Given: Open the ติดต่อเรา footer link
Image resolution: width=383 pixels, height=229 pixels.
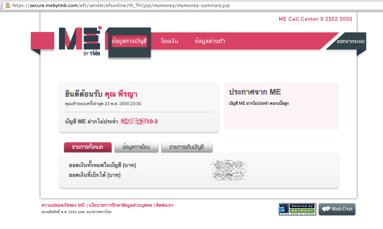Looking at the screenshot, I should 164,205.
